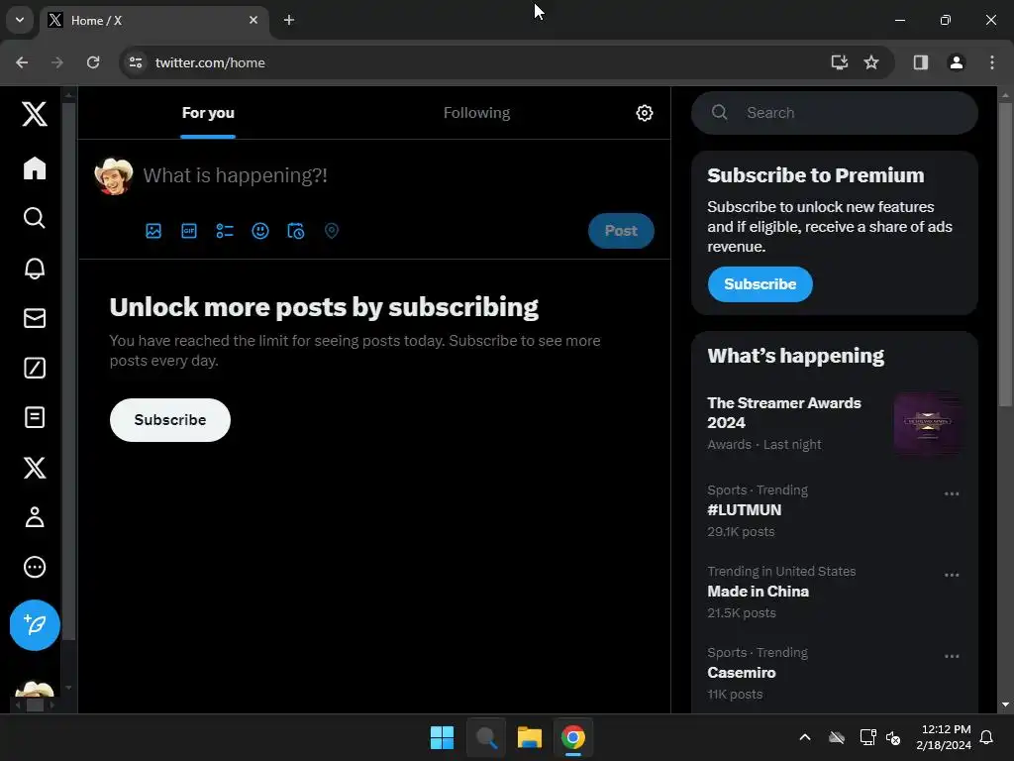Close the Home / X tab
Image resolution: width=1014 pixels, height=761 pixels.
[x=253, y=20]
